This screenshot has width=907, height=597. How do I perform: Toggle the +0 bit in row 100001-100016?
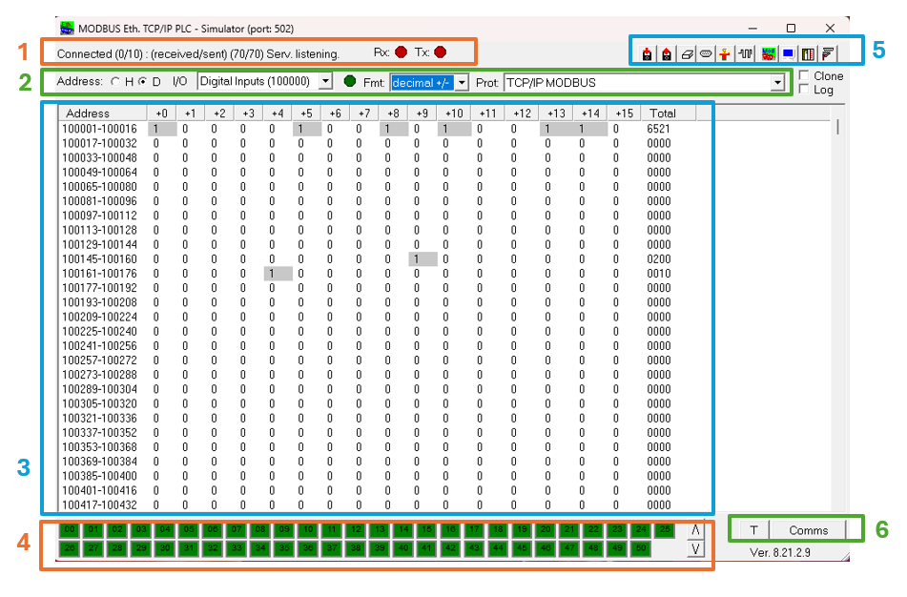pos(160,129)
